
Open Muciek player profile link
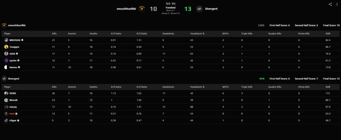[14, 100]
